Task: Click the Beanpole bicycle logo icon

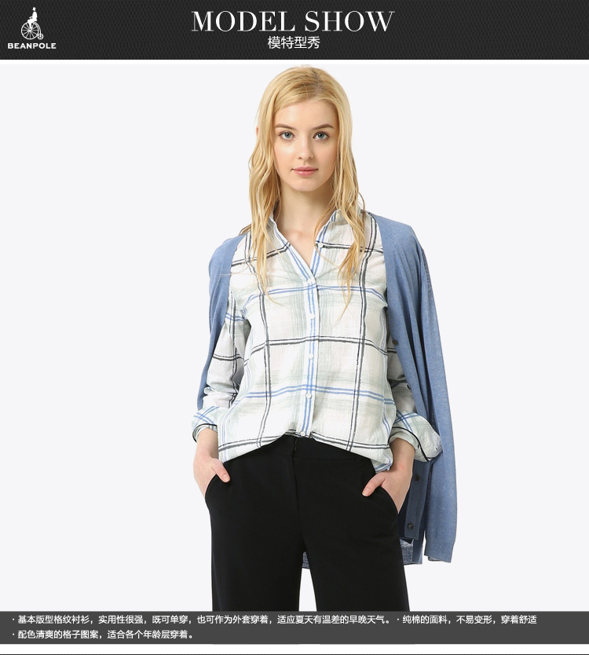Action: coord(31,24)
